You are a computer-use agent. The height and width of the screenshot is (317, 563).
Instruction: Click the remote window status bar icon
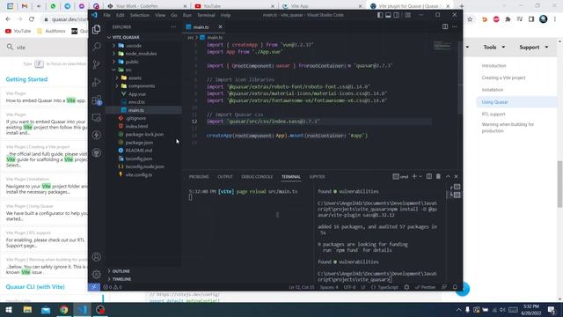pyautogui.click(x=94, y=287)
